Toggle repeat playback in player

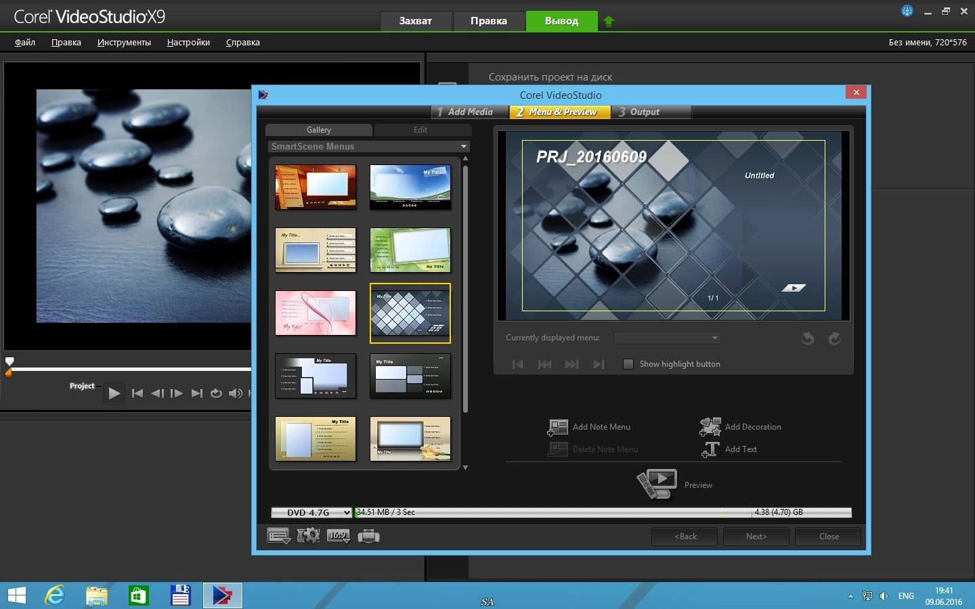click(x=216, y=393)
